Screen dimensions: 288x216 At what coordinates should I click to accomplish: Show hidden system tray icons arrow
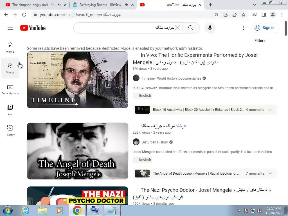[x=239, y=211]
